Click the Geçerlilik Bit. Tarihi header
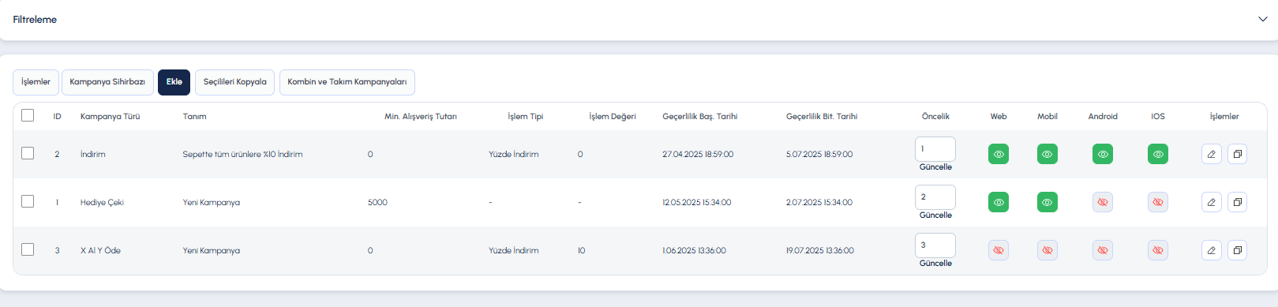The height and width of the screenshot is (307, 1278). pyautogui.click(x=821, y=116)
